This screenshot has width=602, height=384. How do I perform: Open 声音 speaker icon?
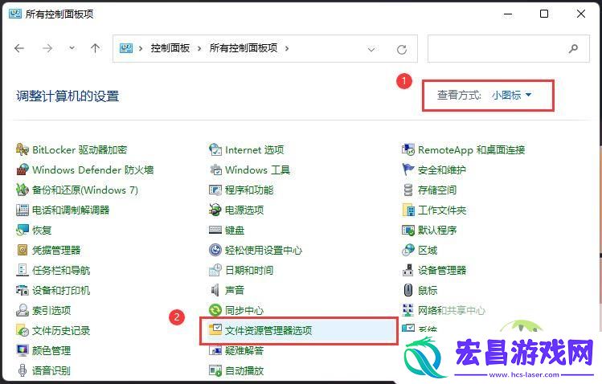tap(215, 290)
